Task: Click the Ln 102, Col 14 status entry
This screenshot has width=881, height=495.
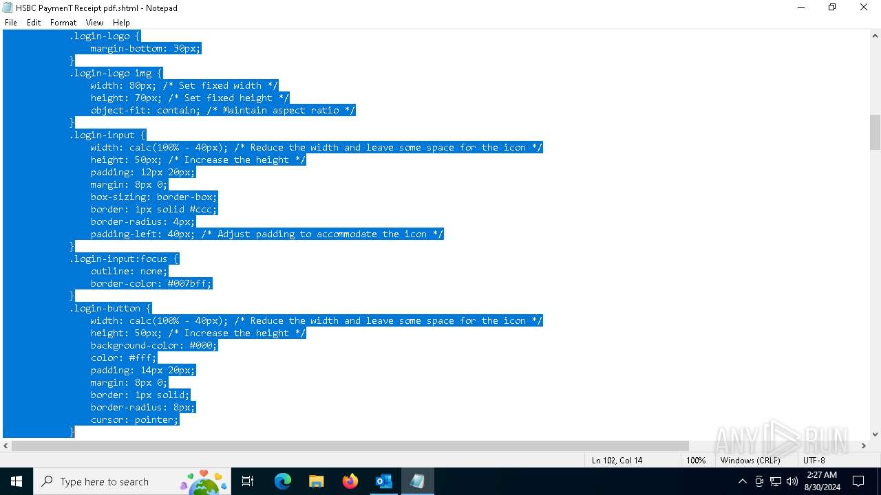Action: click(617, 460)
